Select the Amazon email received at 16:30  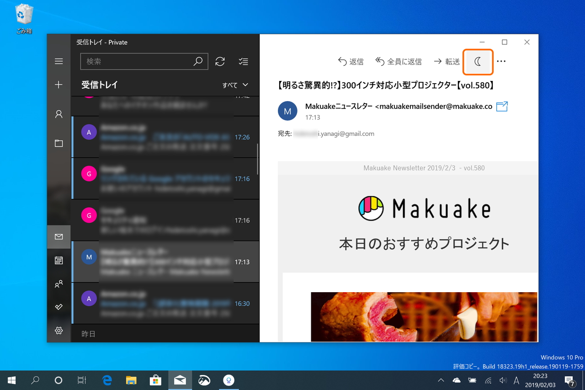click(x=165, y=303)
